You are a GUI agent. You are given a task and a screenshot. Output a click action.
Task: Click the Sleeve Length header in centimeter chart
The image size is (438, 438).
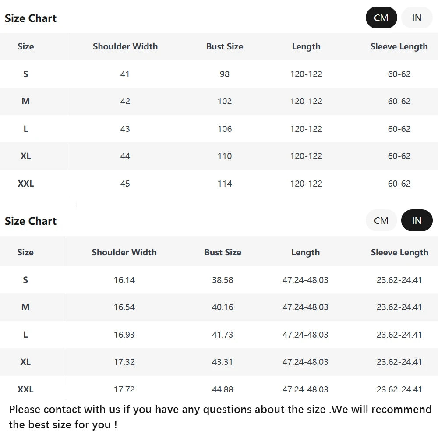tap(399, 46)
